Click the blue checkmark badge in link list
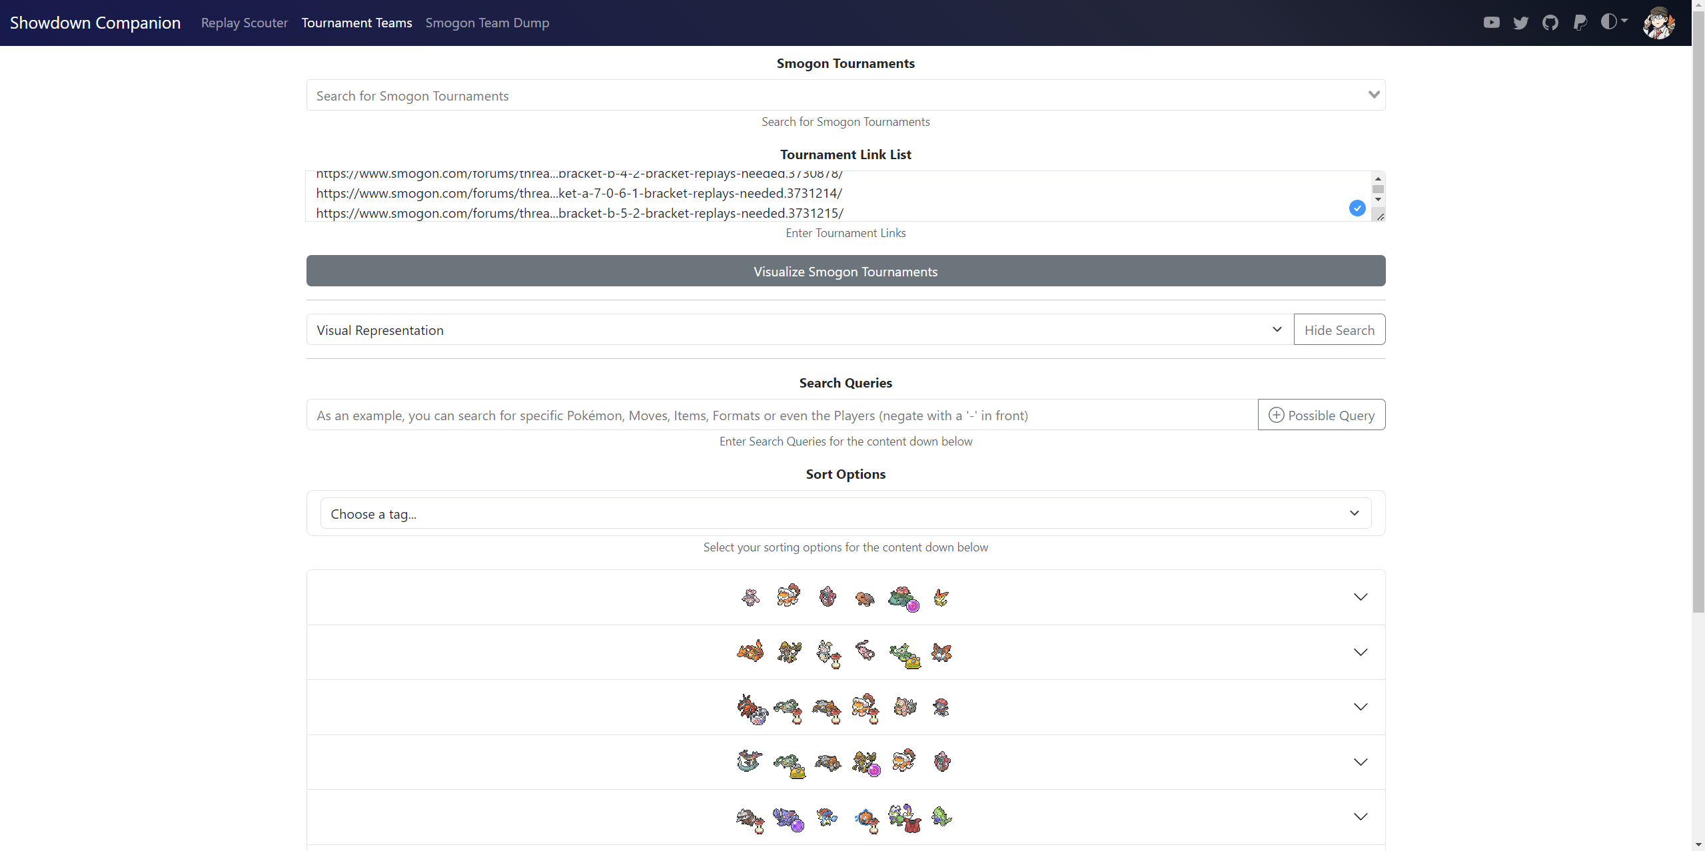 [x=1357, y=208]
